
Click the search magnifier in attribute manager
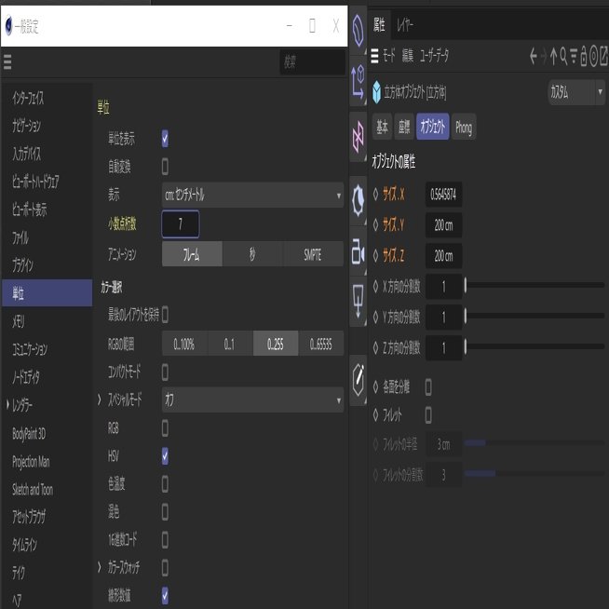click(x=563, y=56)
